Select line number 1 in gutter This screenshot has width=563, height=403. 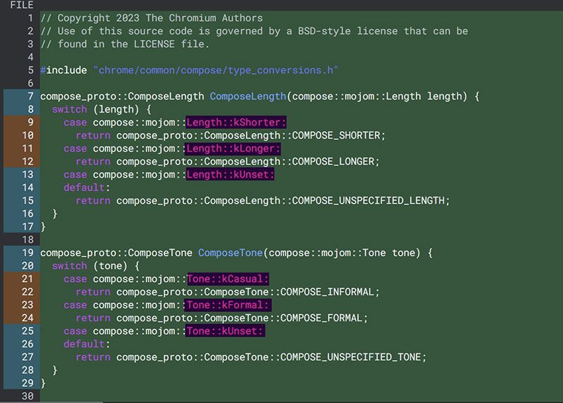point(30,18)
